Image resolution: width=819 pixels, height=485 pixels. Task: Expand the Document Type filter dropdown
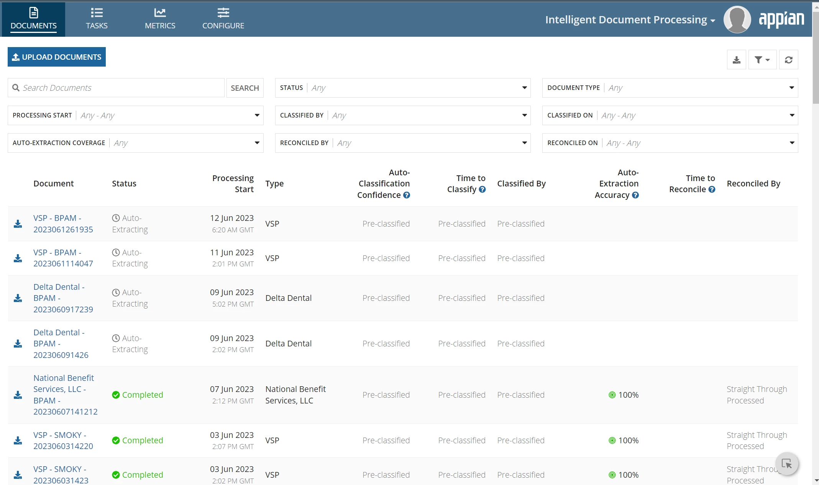tap(670, 88)
